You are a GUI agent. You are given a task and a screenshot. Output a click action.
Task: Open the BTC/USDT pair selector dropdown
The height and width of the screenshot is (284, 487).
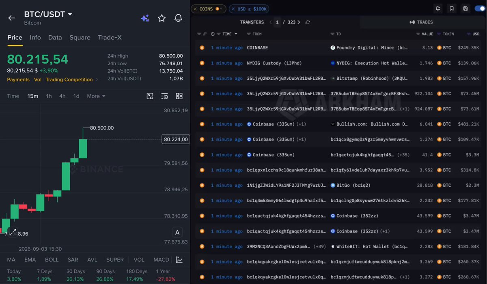click(70, 14)
